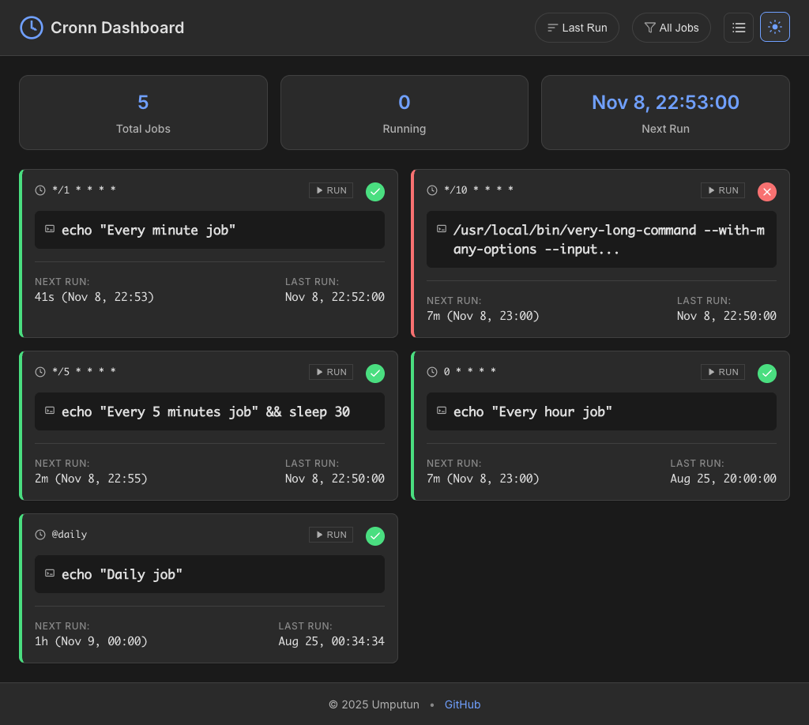The image size is (809, 725).
Task: Click the Cronn clock logo icon
Action: click(x=30, y=27)
